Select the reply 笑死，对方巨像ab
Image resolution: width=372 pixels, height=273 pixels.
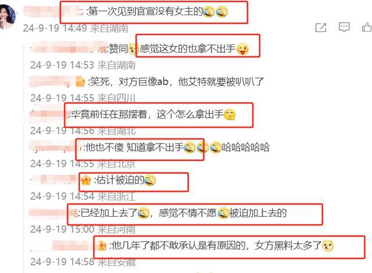click(x=176, y=82)
